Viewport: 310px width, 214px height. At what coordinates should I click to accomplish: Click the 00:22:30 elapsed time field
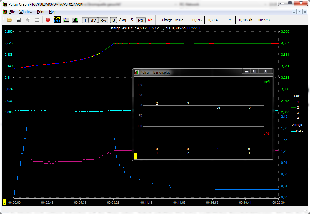[265, 20]
